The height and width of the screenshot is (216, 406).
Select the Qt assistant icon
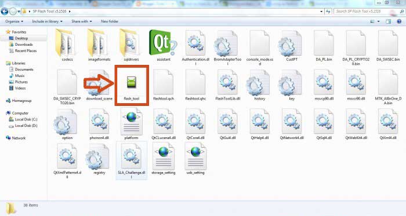coord(164,46)
